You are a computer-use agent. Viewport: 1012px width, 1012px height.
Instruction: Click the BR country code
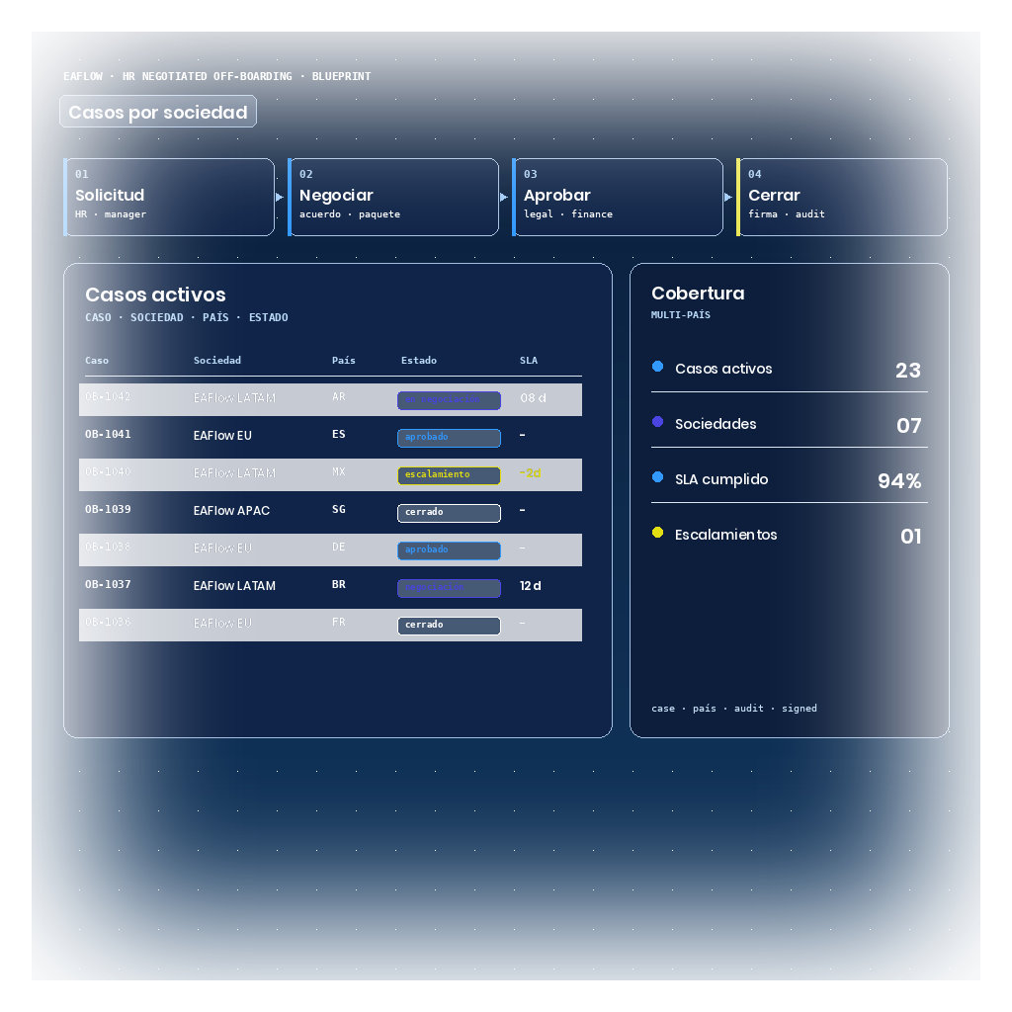[339, 584]
